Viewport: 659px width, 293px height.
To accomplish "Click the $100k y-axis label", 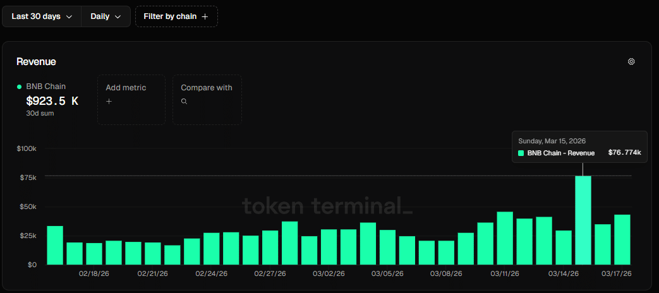I will pyautogui.click(x=27, y=149).
